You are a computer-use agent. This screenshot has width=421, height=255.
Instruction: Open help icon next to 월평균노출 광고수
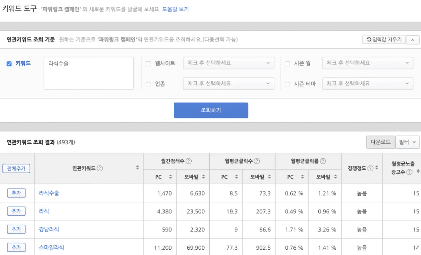(409, 172)
